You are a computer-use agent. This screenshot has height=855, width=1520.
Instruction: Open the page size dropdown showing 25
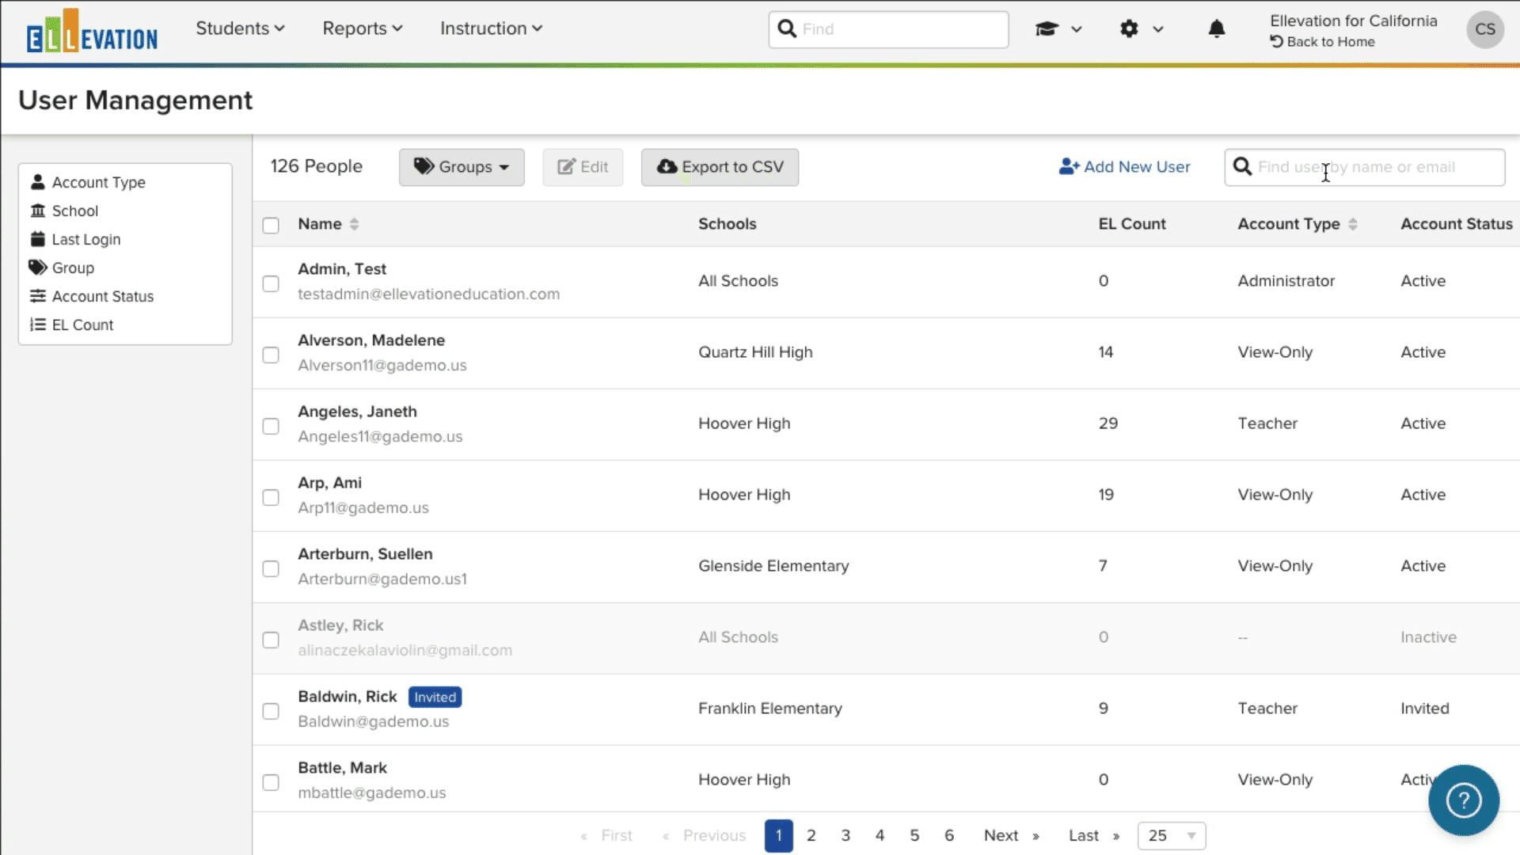pyautogui.click(x=1172, y=835)
